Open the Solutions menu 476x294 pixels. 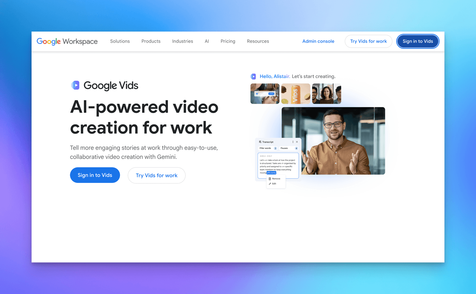click(120, 41)
